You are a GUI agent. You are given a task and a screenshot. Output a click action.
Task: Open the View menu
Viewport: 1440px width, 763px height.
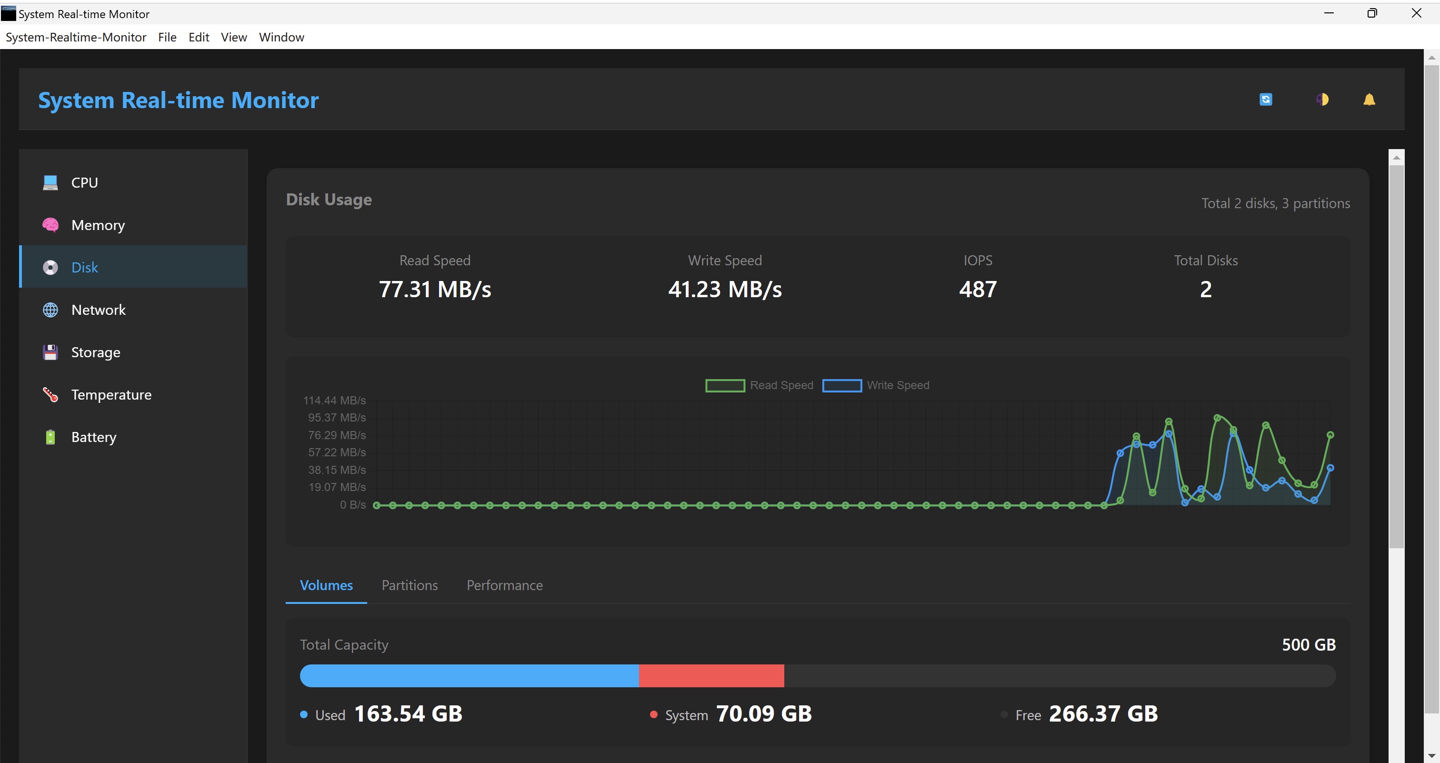tap(234, 37)
